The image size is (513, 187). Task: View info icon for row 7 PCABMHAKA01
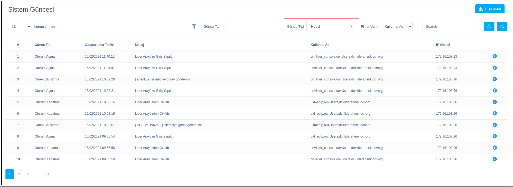click(x=494, y=125)
